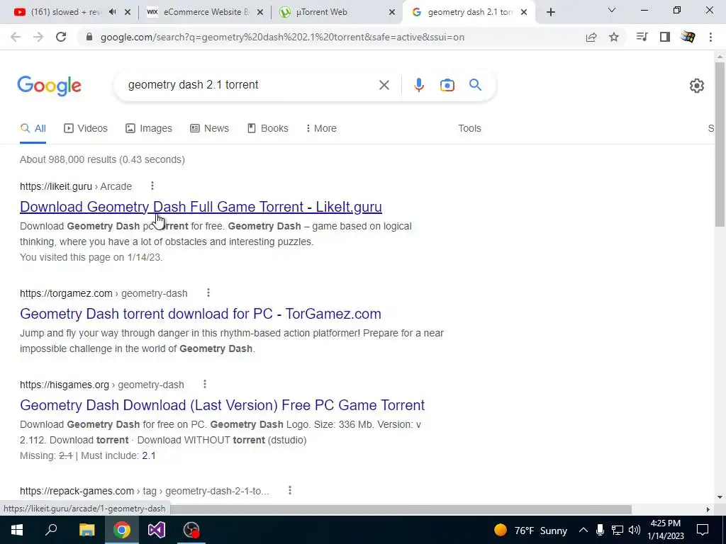Toggle the browser side panel

pos(665,37)
